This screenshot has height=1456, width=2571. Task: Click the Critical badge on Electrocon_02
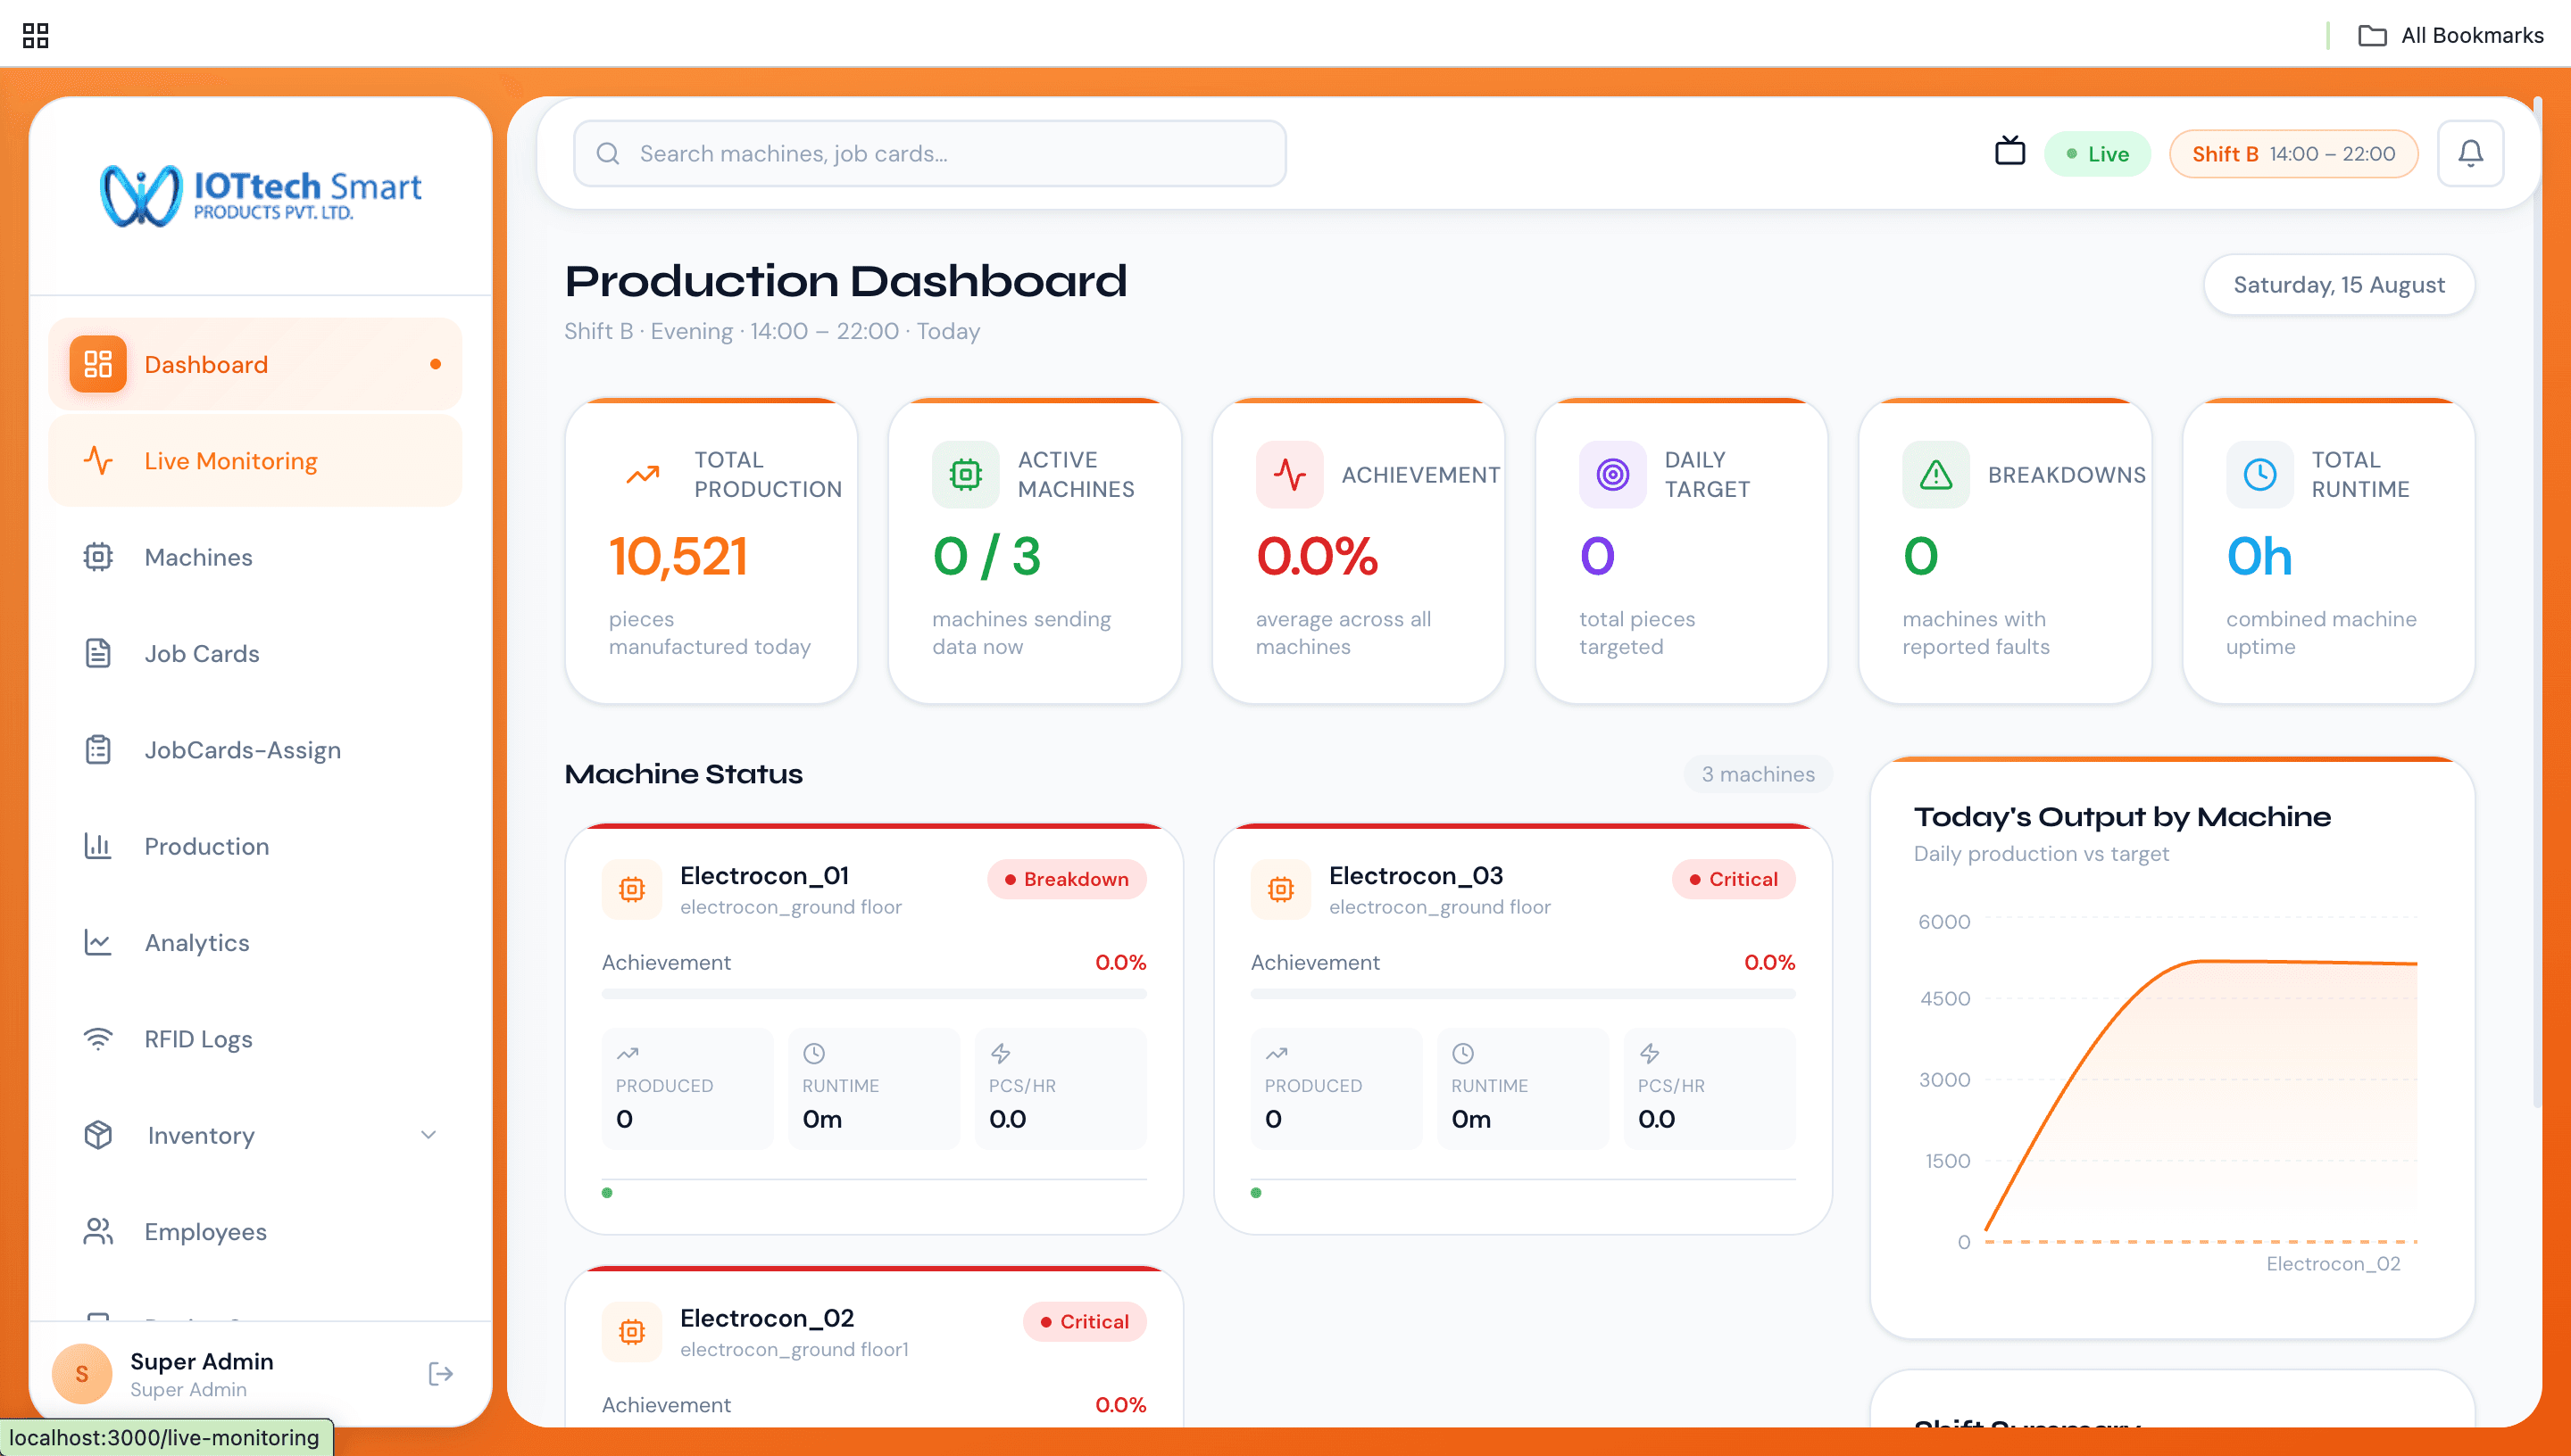[1085, 1322]
